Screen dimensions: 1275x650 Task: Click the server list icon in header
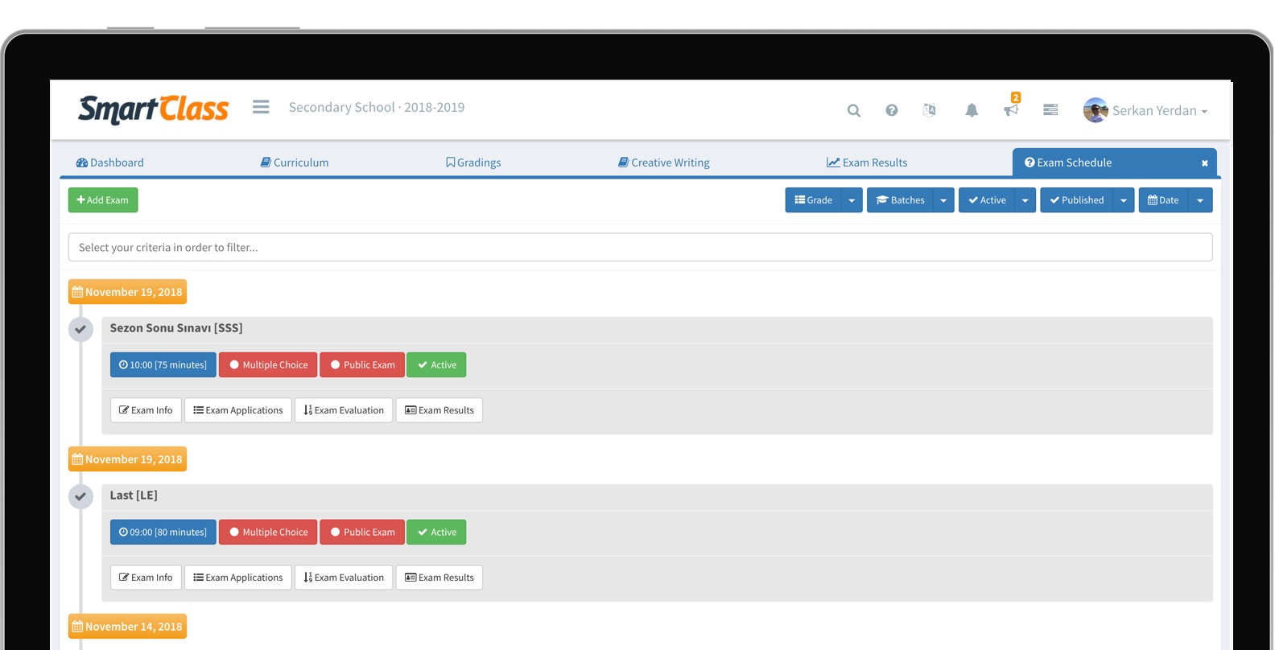1050,110
